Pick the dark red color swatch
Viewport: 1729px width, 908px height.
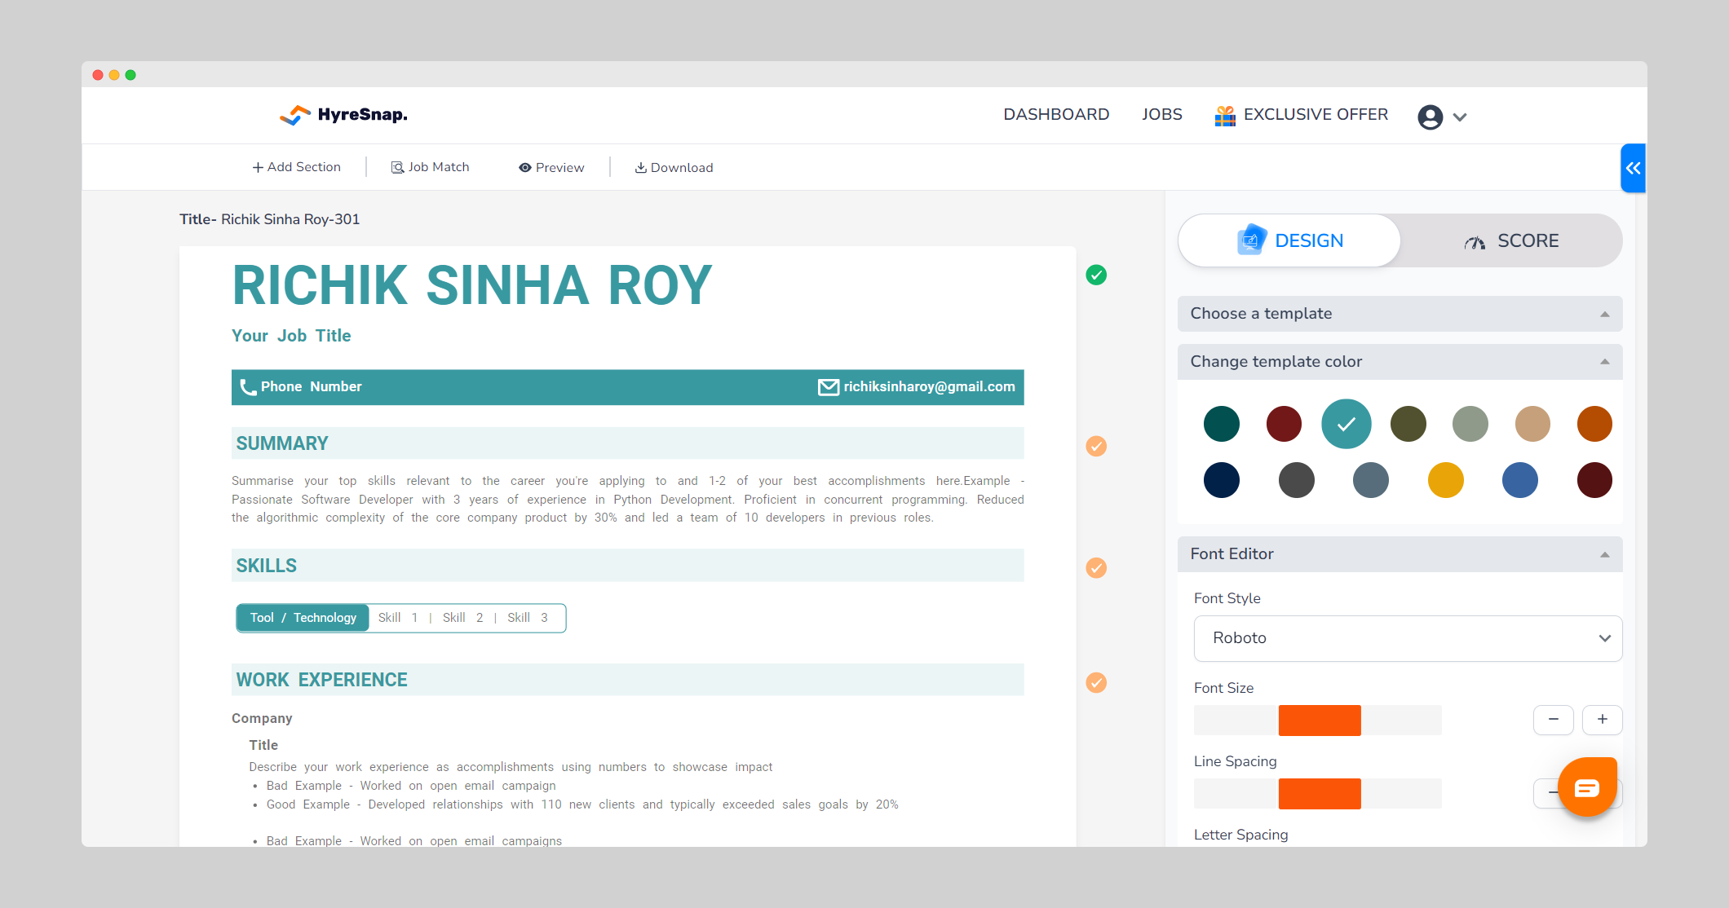pos(1284,424)
